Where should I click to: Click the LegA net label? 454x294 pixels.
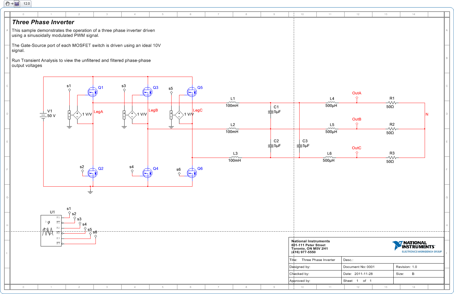[98, 112]
